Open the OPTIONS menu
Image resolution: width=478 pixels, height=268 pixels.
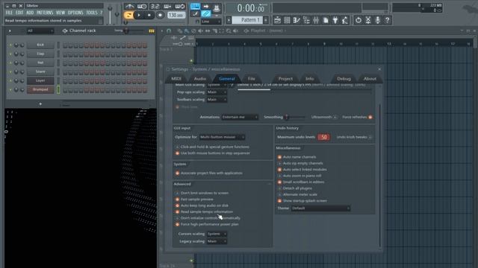tap(75, 13)
